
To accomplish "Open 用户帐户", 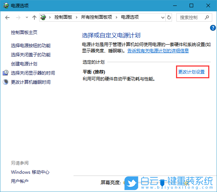I will (x=20, y=181).
